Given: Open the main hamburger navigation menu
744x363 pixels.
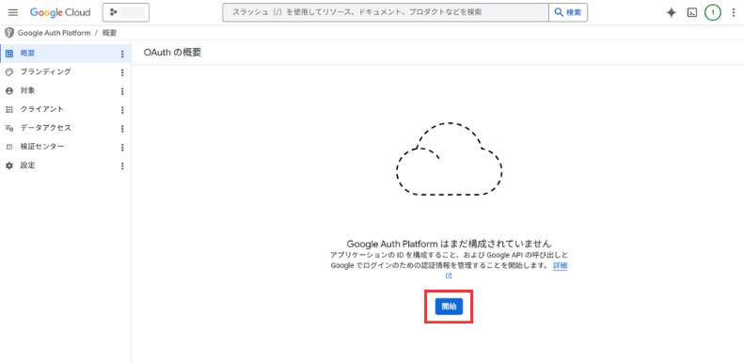Looking at the screenshot, I should click(x=13, y=13).
